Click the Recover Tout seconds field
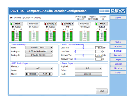Screen dimensions: 137x103 click(x=99, y=59)
